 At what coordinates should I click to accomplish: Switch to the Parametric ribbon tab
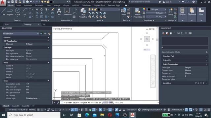(x=39, y=5)
